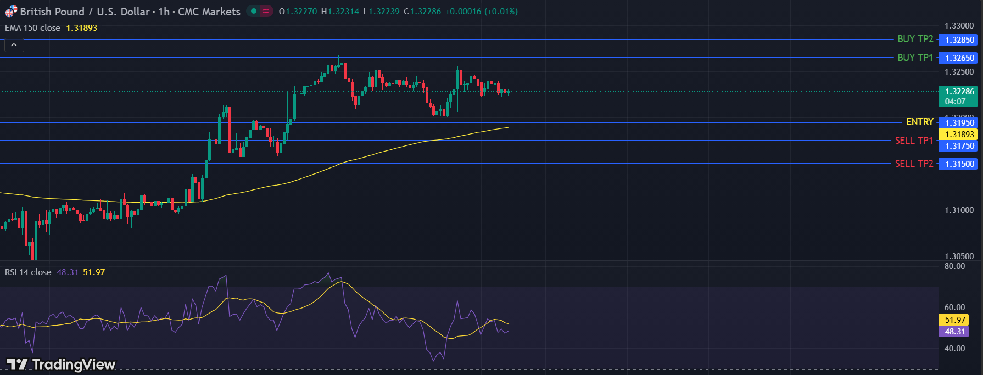The image size is (983, 375).
Task: Click the SELL TP1 line label
Action: [x=914, y=141]
